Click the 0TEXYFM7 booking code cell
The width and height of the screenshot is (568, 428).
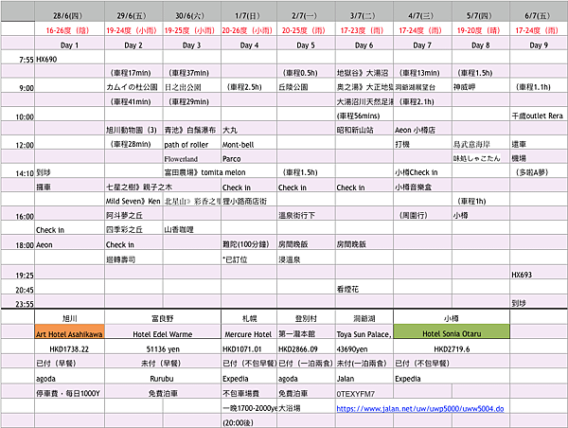point(364,393)
